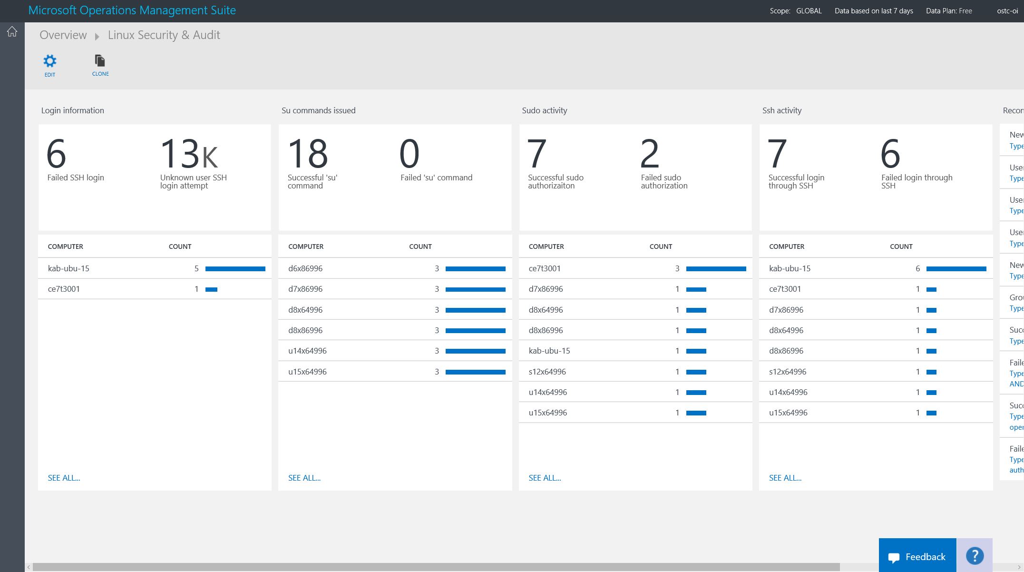Select d7x86996 row in Su commands
1024x572 pixels.
click(x=395, y=289)
